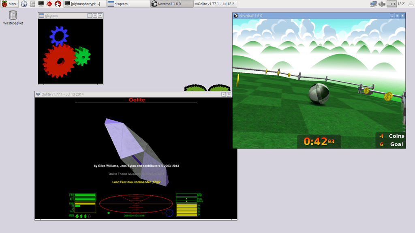415x233 pixels.
Task: Click the eject removable media tray icon
Action: point(411,4)
